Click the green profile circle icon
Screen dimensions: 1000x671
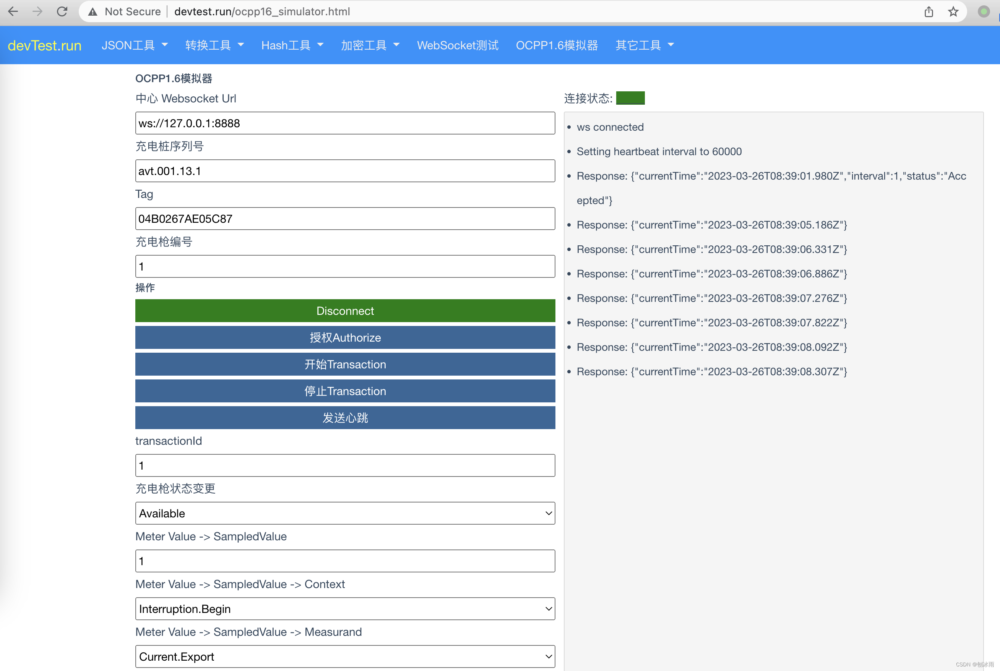[x=984, y=11]
